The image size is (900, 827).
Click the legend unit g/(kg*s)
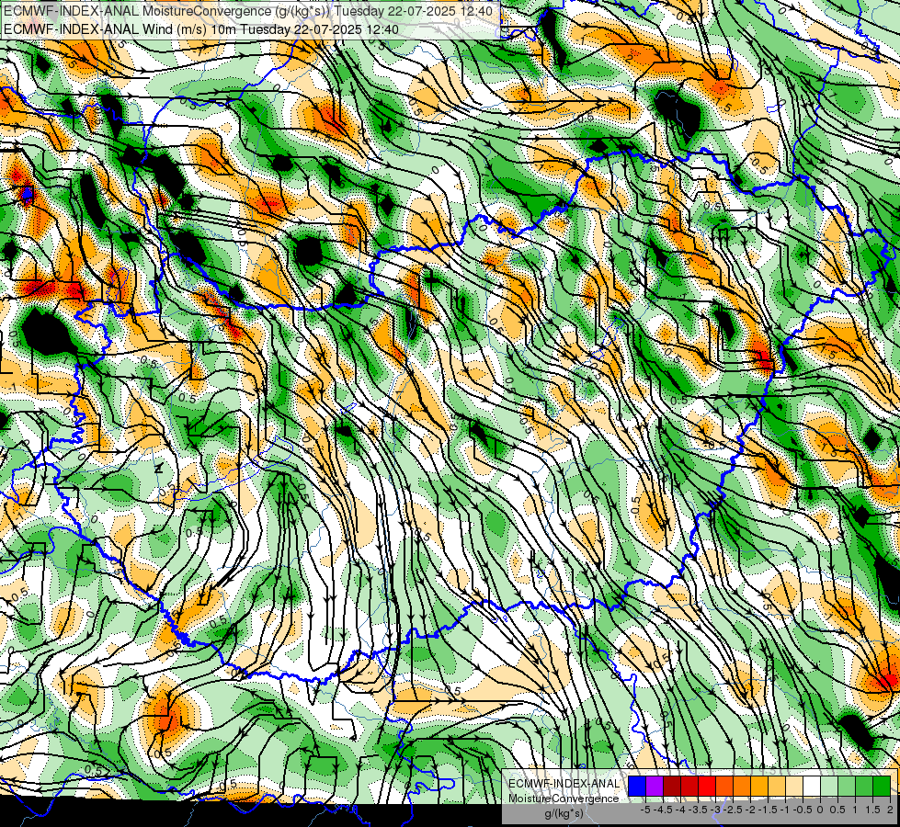564,813
